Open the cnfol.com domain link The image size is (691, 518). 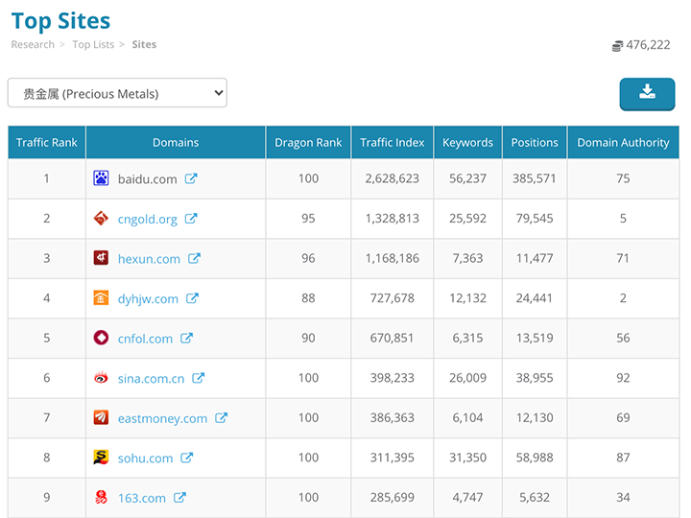(145, 339)
